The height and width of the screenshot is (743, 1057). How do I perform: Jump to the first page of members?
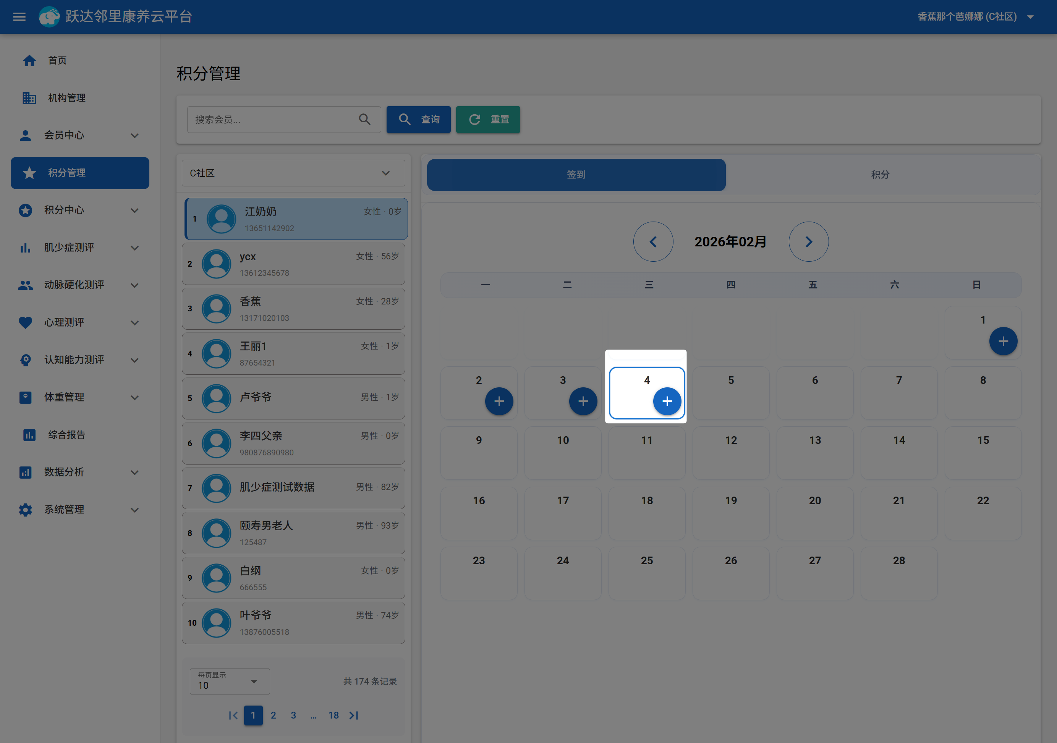click(233, 715)
